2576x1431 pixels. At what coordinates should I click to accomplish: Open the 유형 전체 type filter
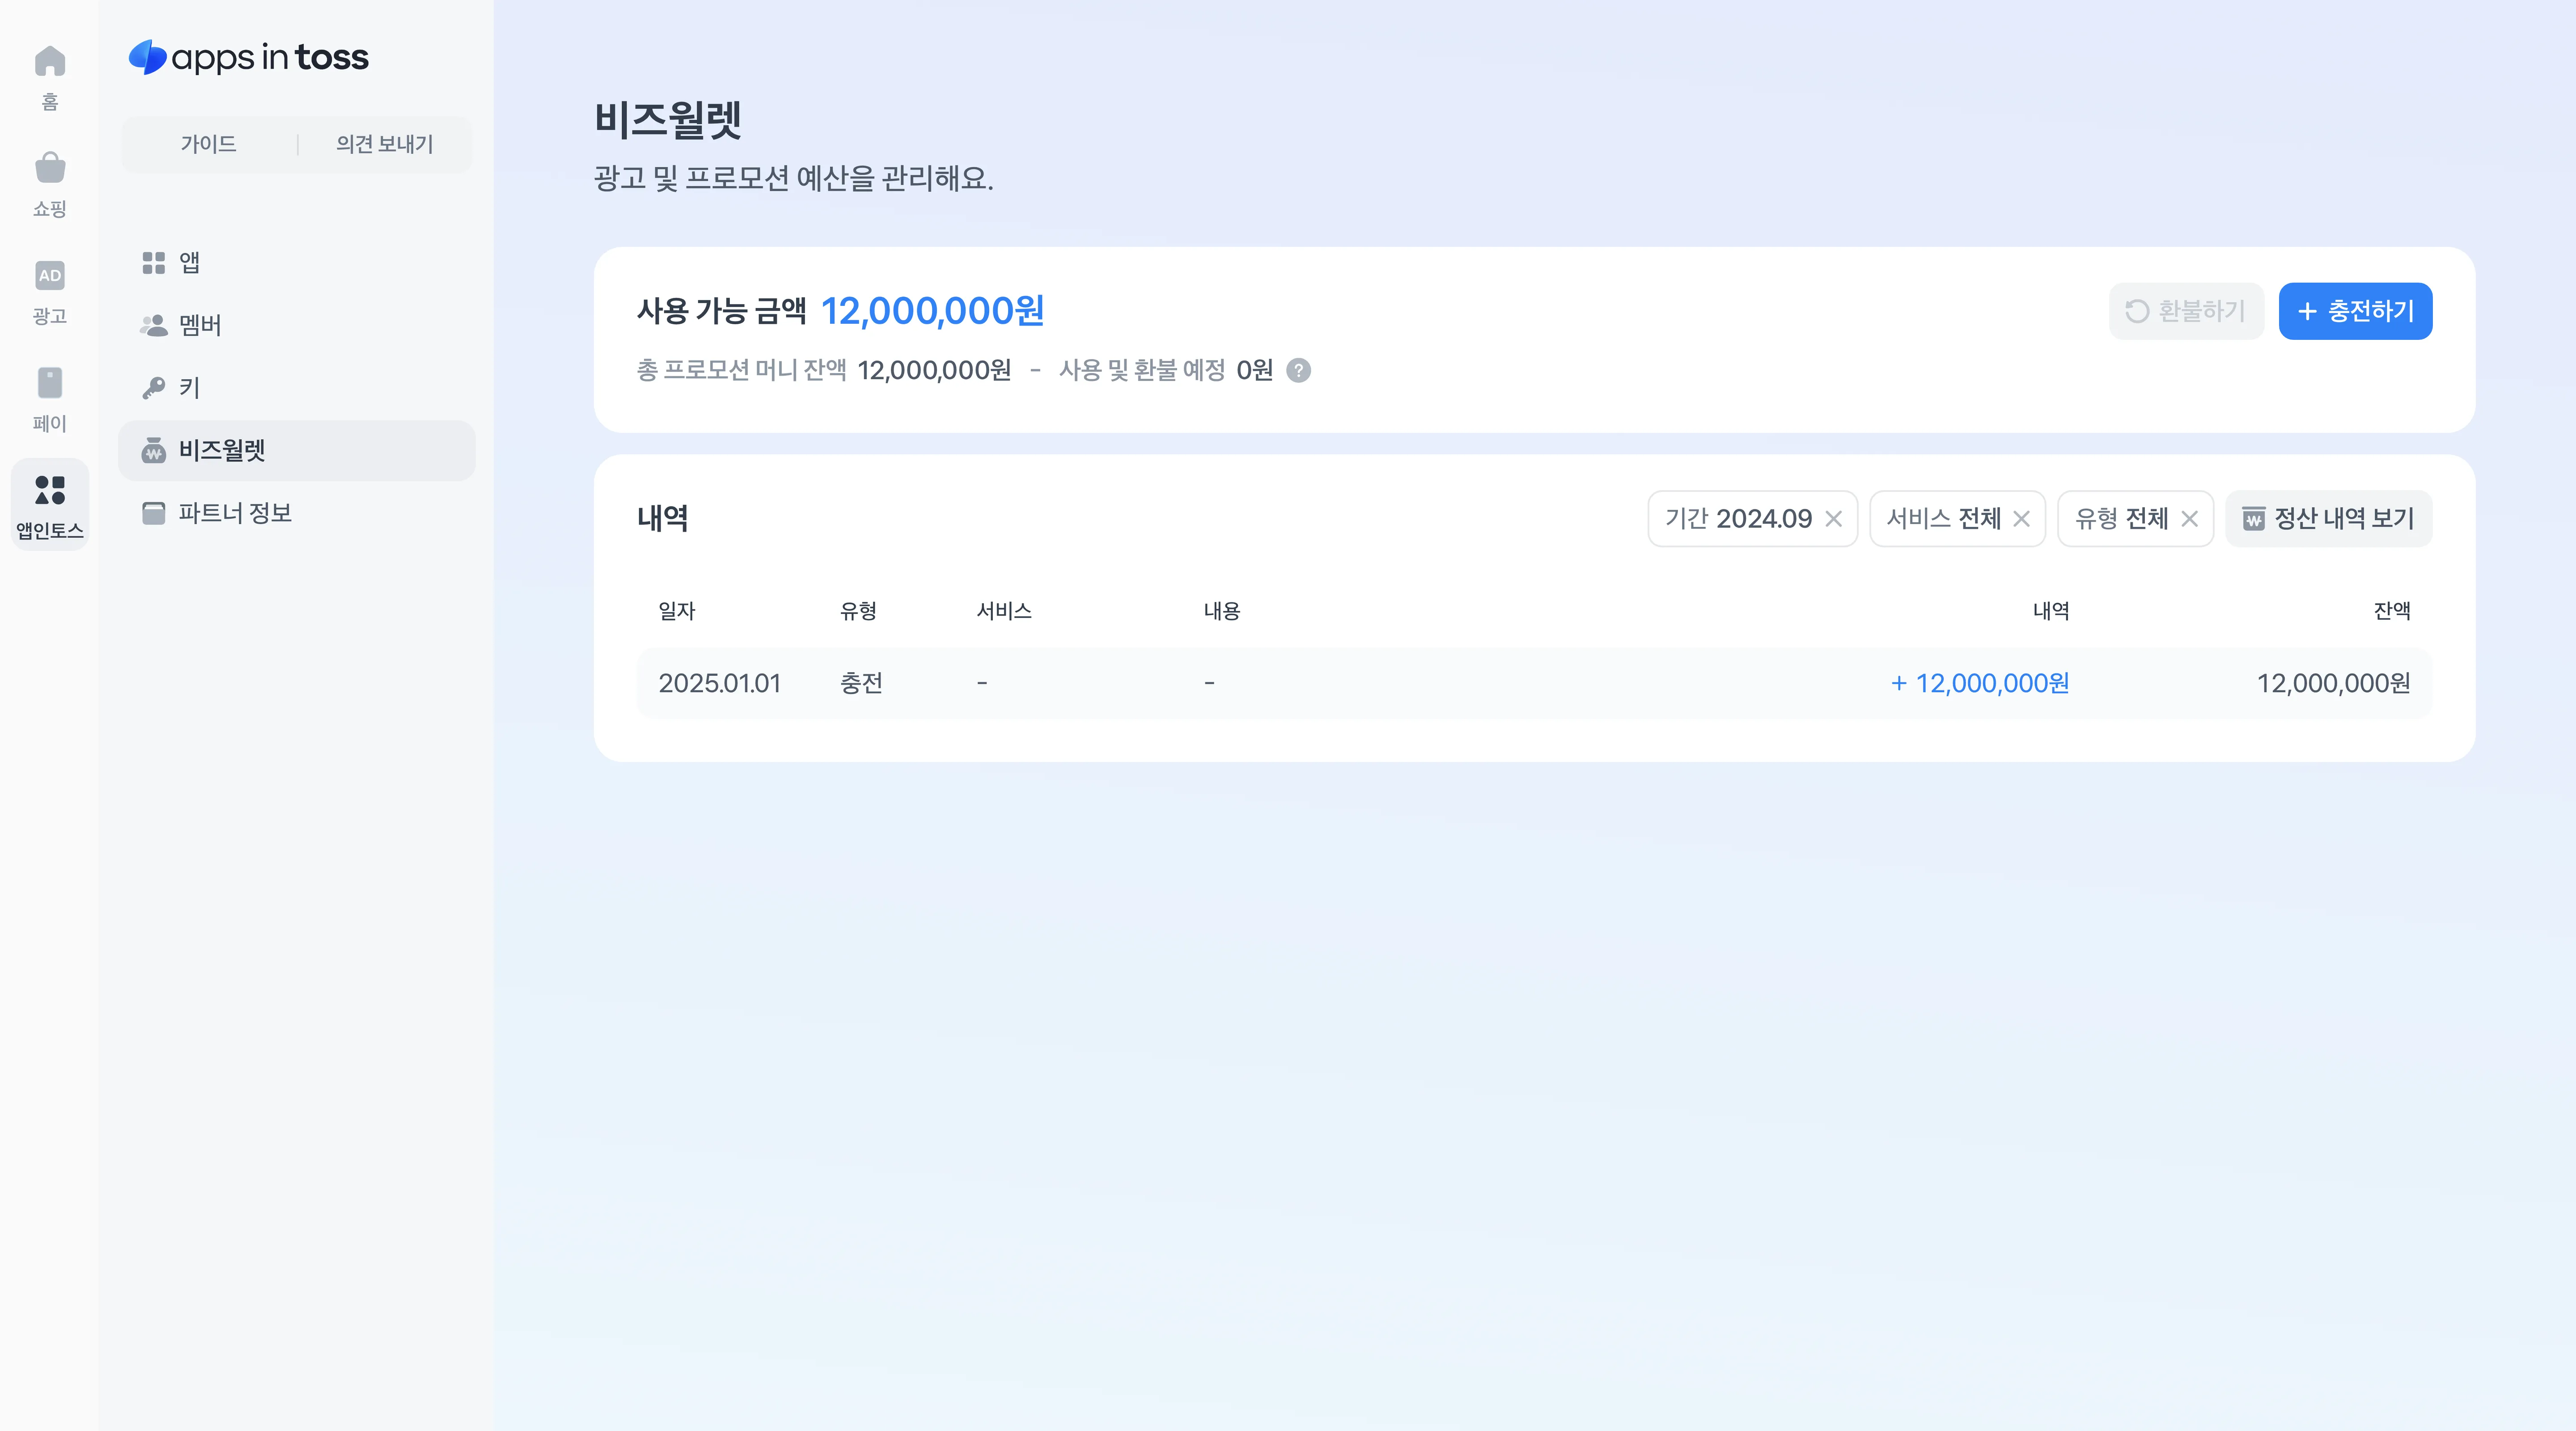coord(2121,518)
